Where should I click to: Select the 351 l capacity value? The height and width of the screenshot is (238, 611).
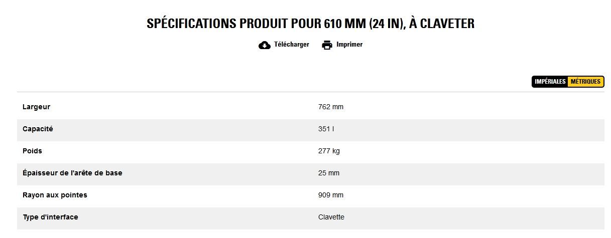[x=326, y=129]
